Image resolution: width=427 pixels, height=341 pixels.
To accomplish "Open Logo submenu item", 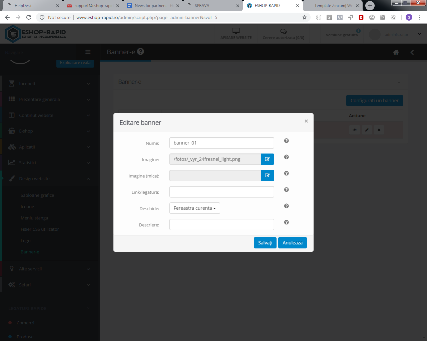I will click(25, 240).
